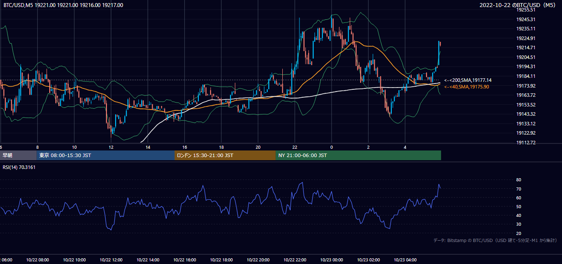Screen dimensions: 562x264
Task: Select the 19153.52 price axis label
Action: click(x=526, y=105)
